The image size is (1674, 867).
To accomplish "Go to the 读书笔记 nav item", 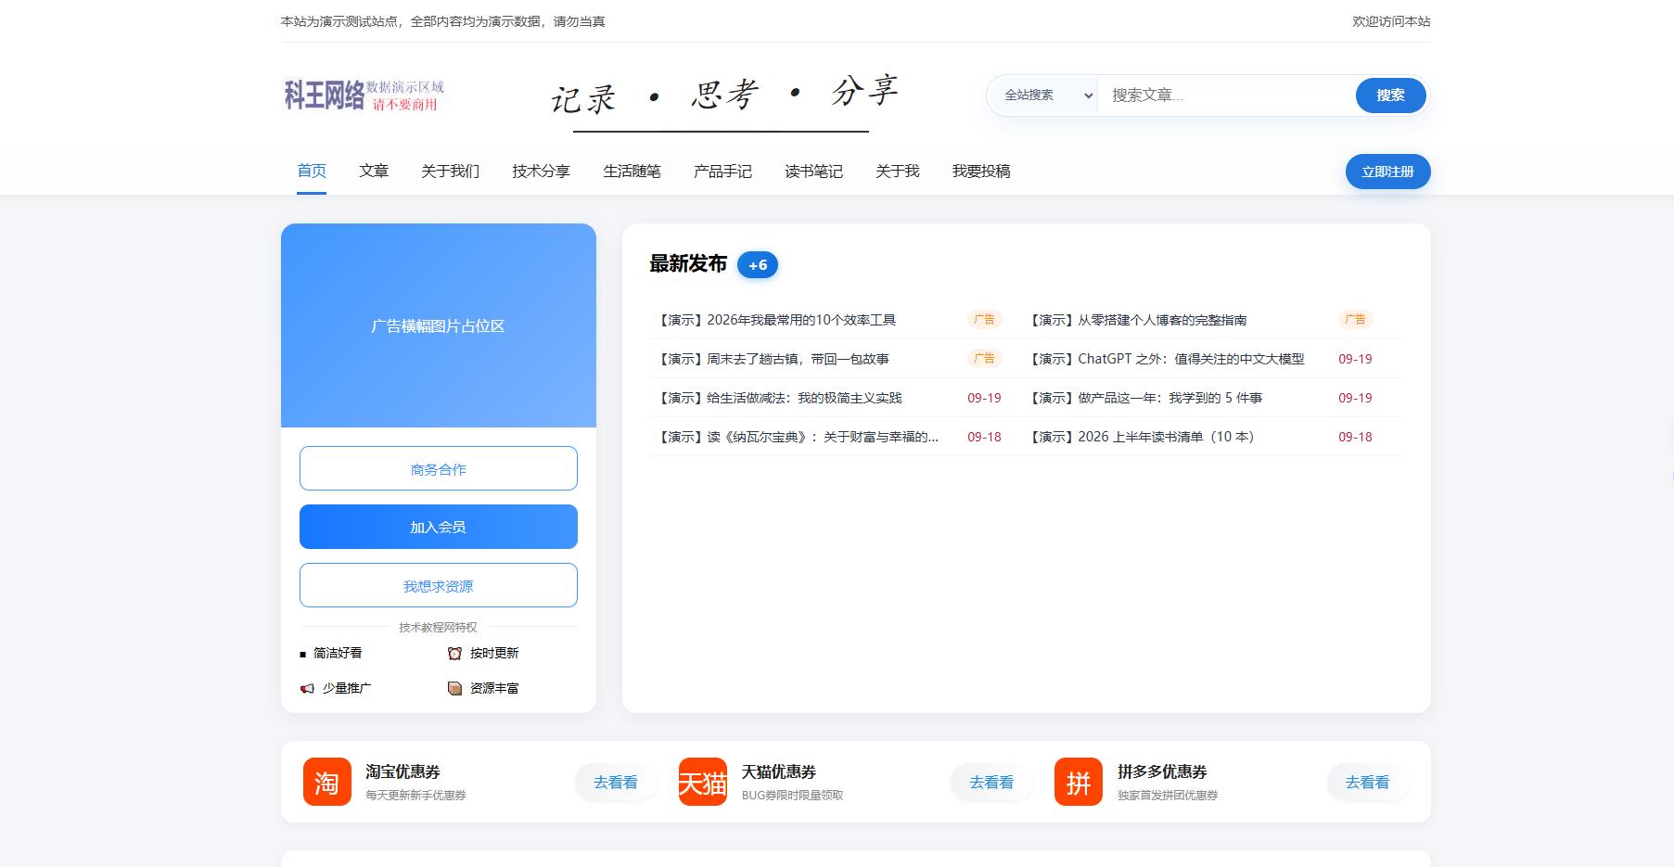I will tap(813, 172).
